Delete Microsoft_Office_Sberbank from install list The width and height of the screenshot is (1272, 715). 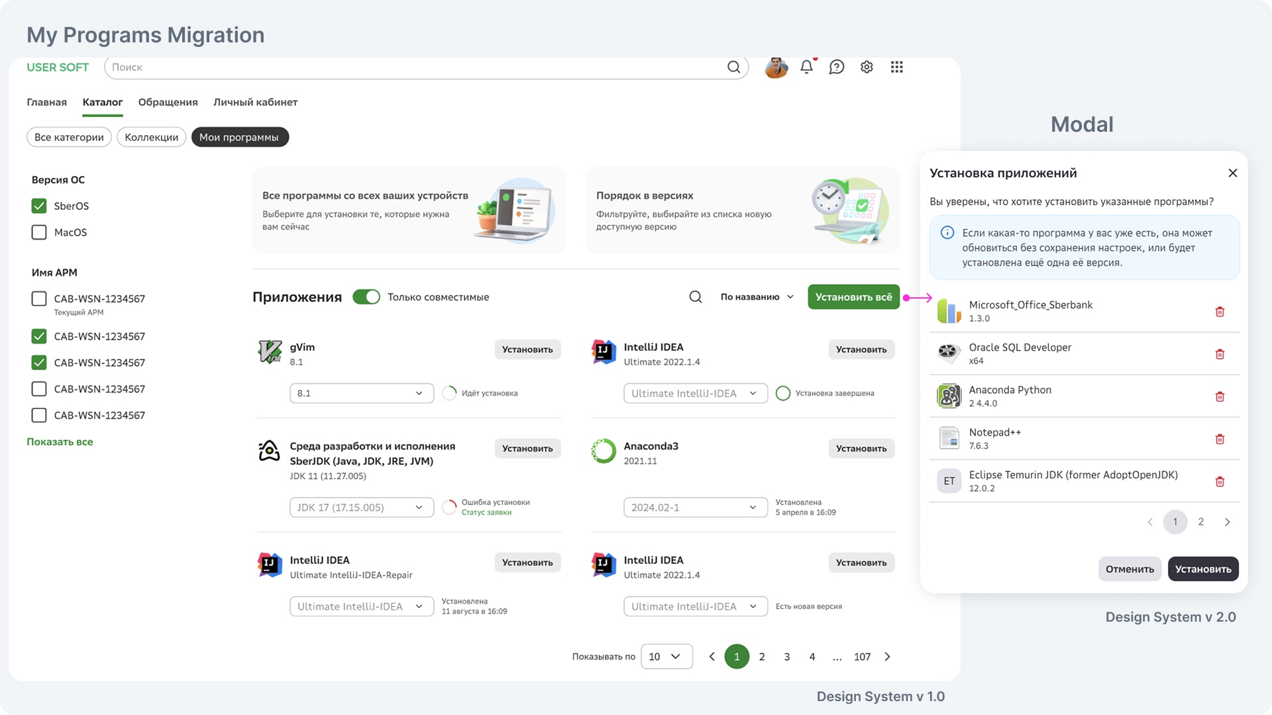(x=1220, y=312)
